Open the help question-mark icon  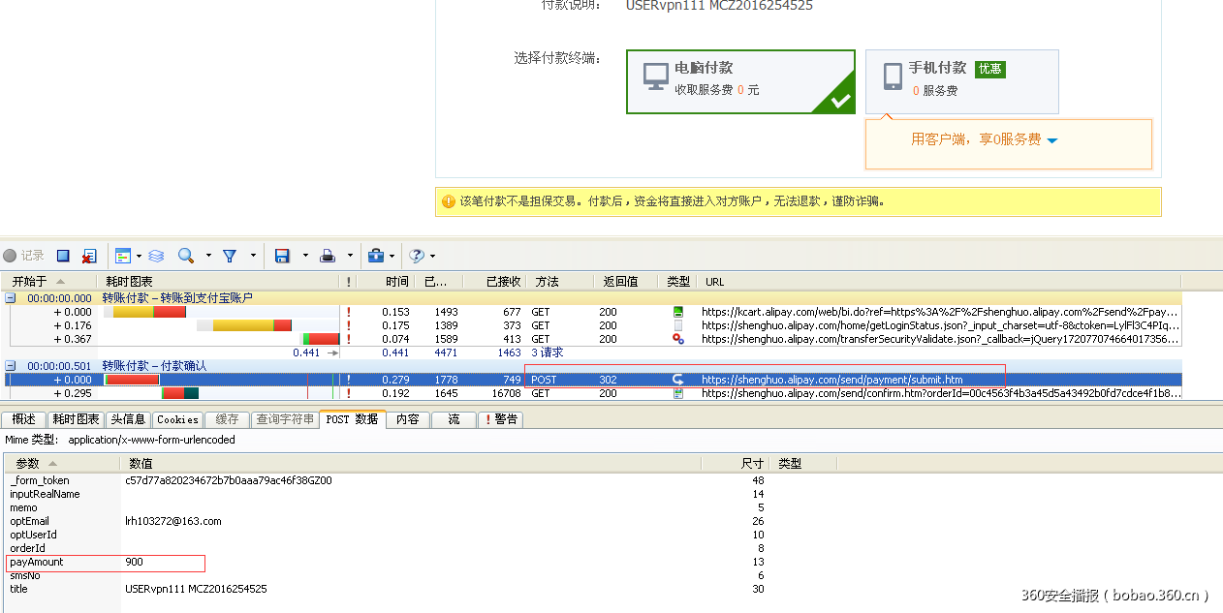[x=417, y=256]
